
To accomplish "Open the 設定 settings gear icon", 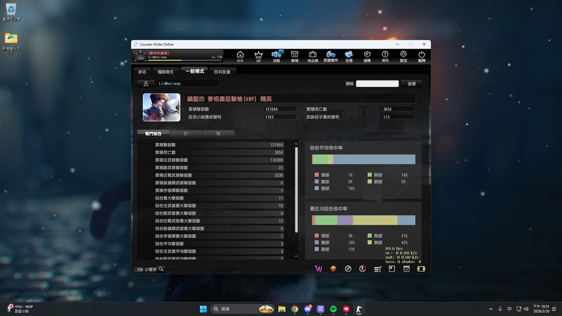I will (403, 56).
